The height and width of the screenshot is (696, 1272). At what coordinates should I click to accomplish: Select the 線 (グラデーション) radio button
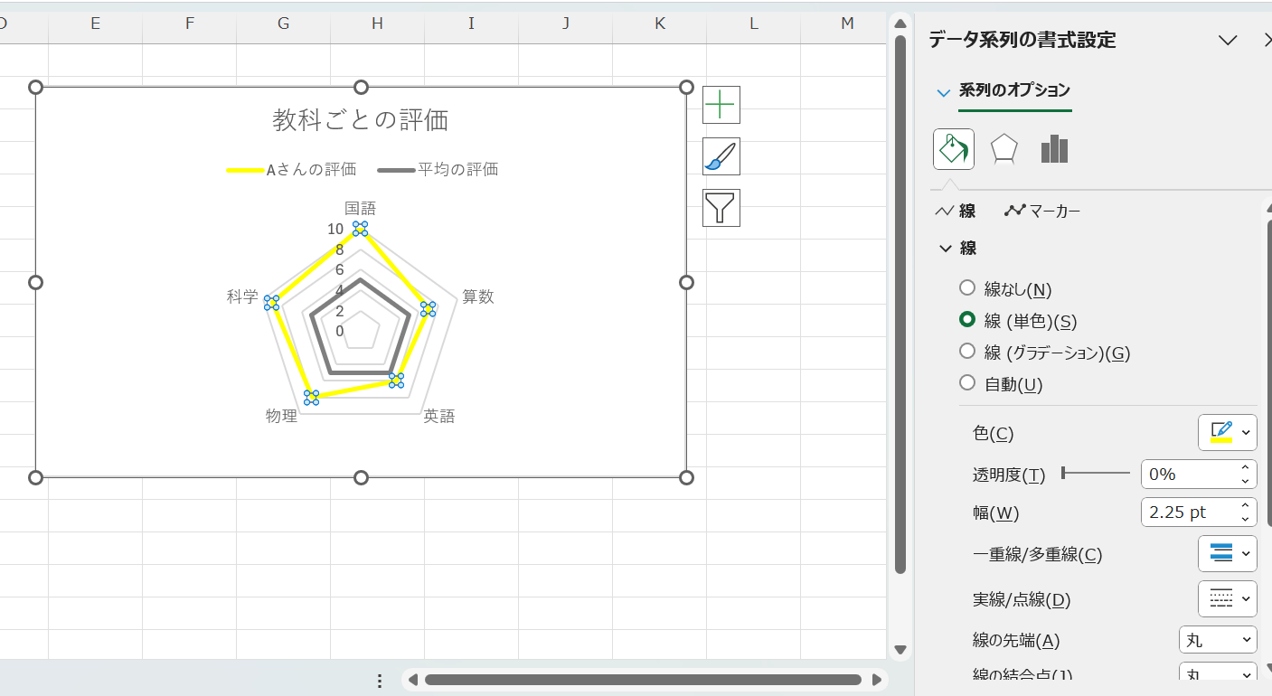coord(967,352)
